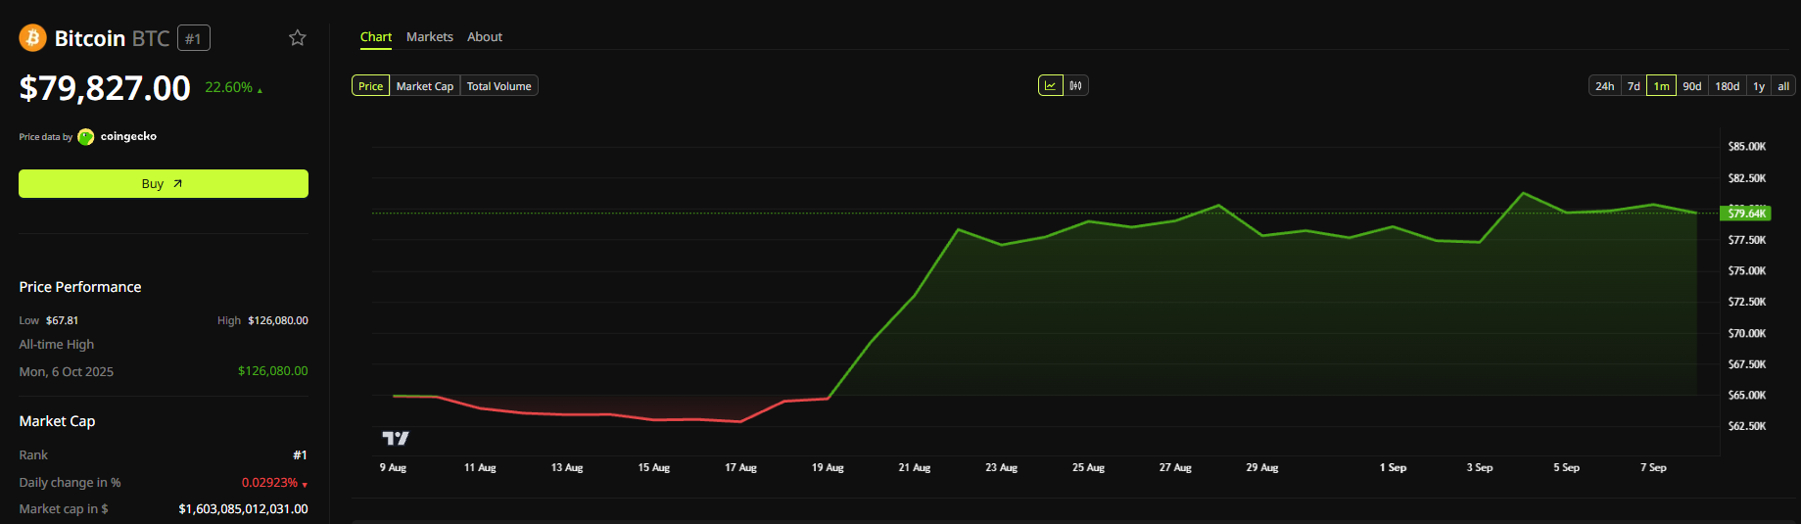1801x524 pixels.
Task: Add Bitcoin to favorites with star icon
Action: [298, 37]
